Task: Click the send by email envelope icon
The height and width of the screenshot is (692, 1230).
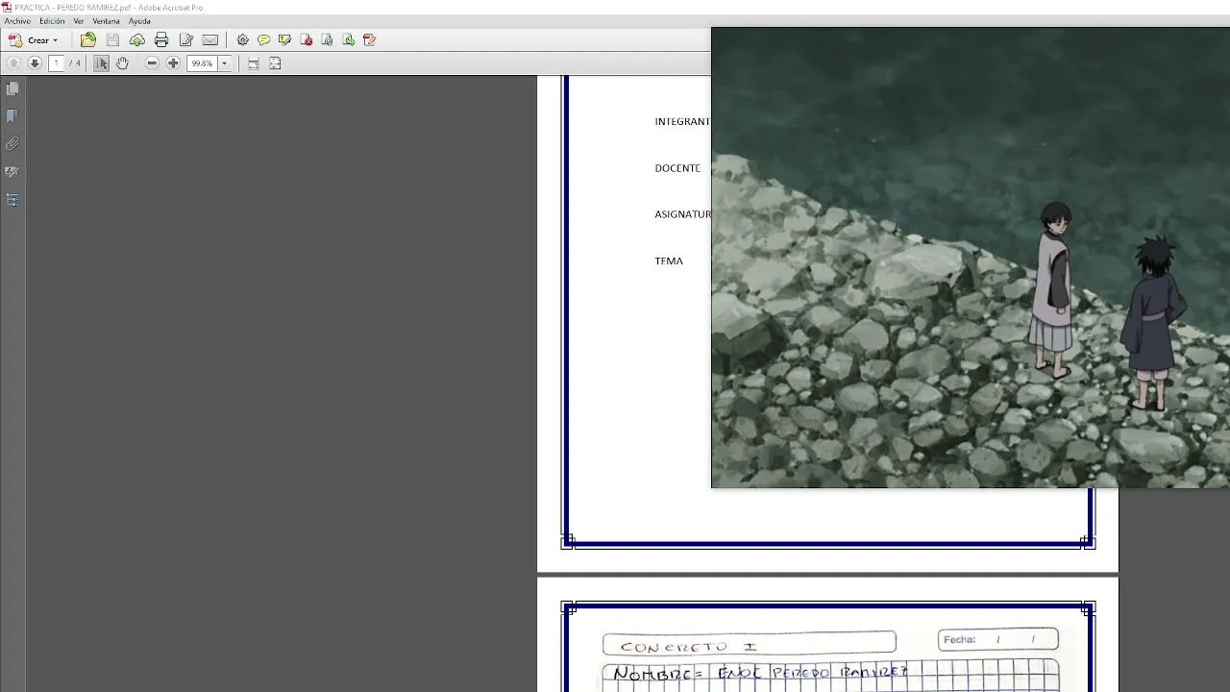Action: (210, 40)
